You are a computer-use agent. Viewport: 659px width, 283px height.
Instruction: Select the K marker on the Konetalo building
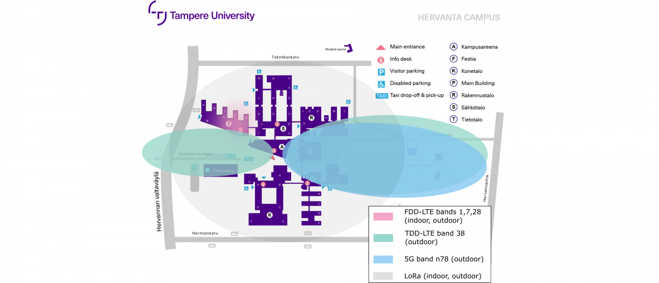270,215
